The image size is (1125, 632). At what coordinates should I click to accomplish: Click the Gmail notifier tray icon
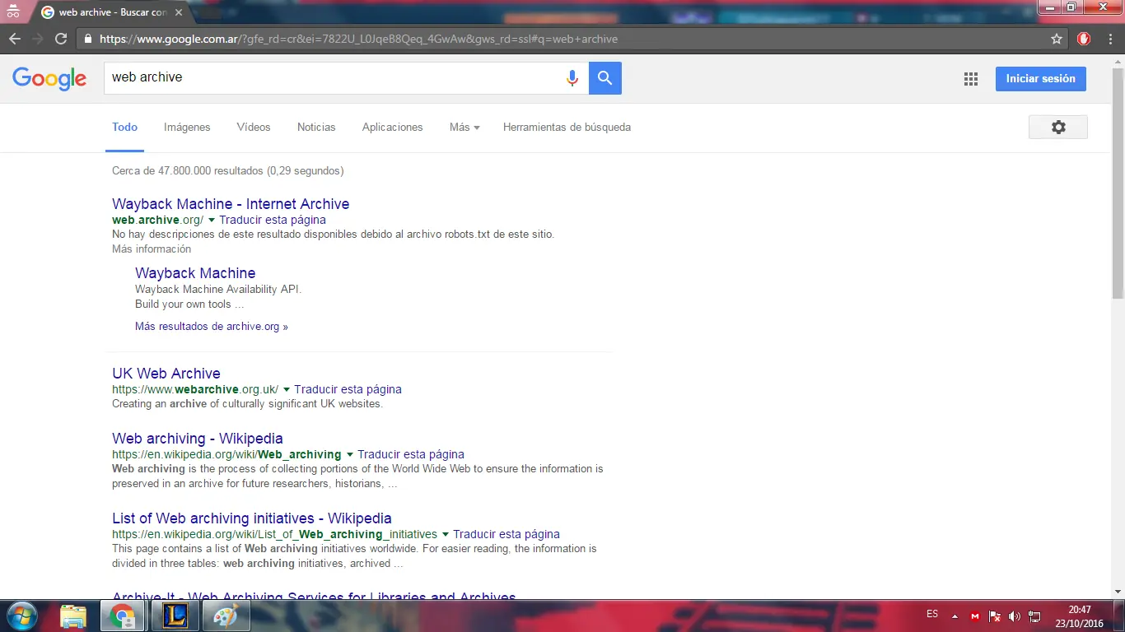point(975,616)
